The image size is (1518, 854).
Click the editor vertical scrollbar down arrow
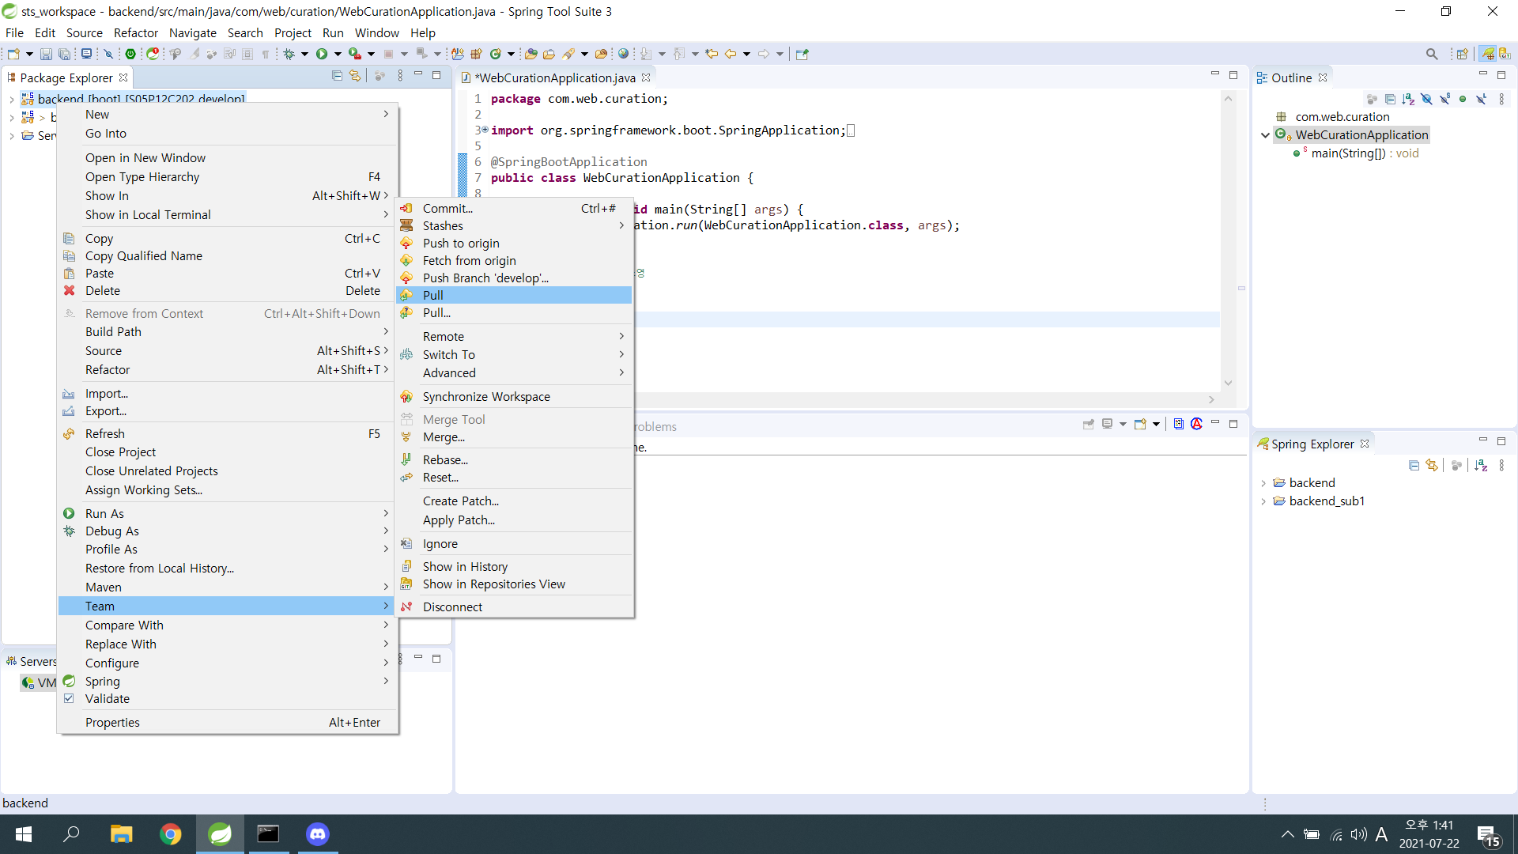tap(1228, 383)
